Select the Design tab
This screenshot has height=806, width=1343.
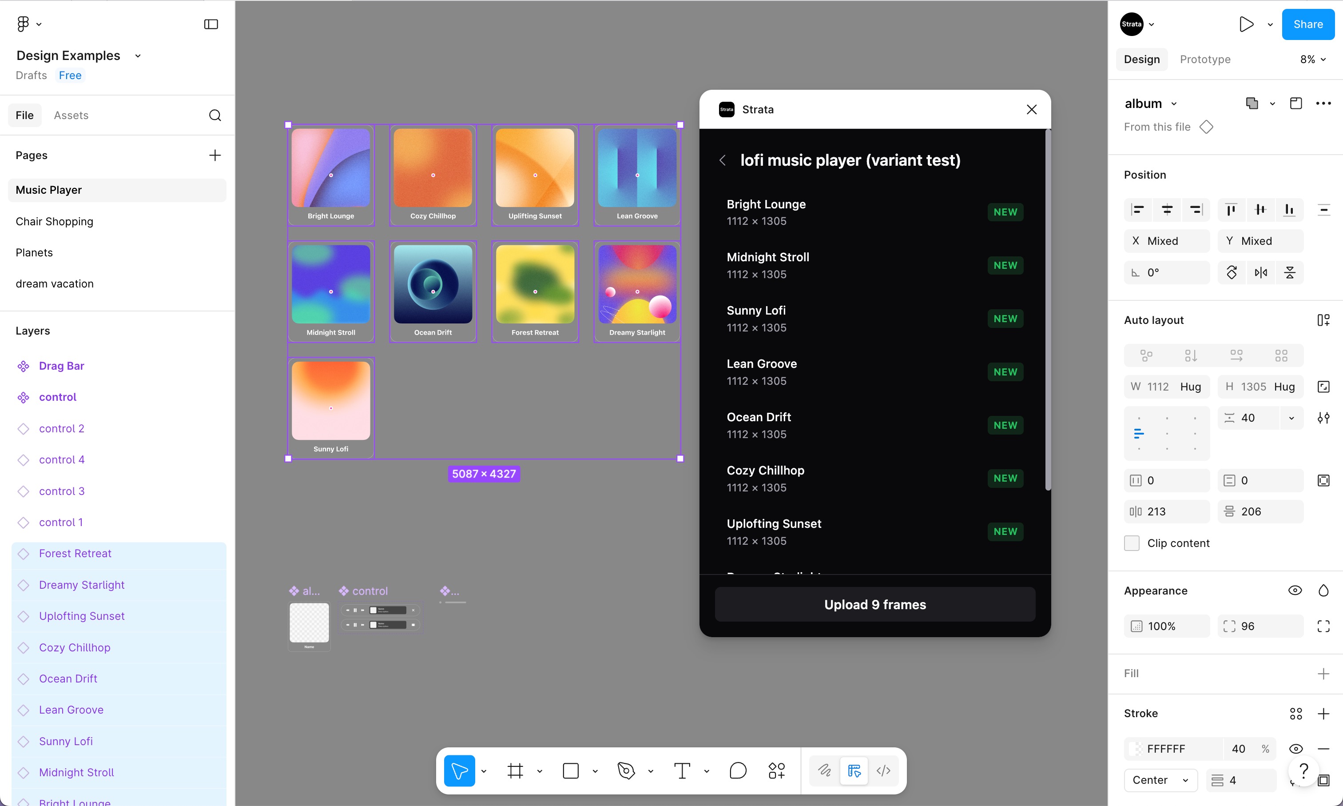(1142, 59)
